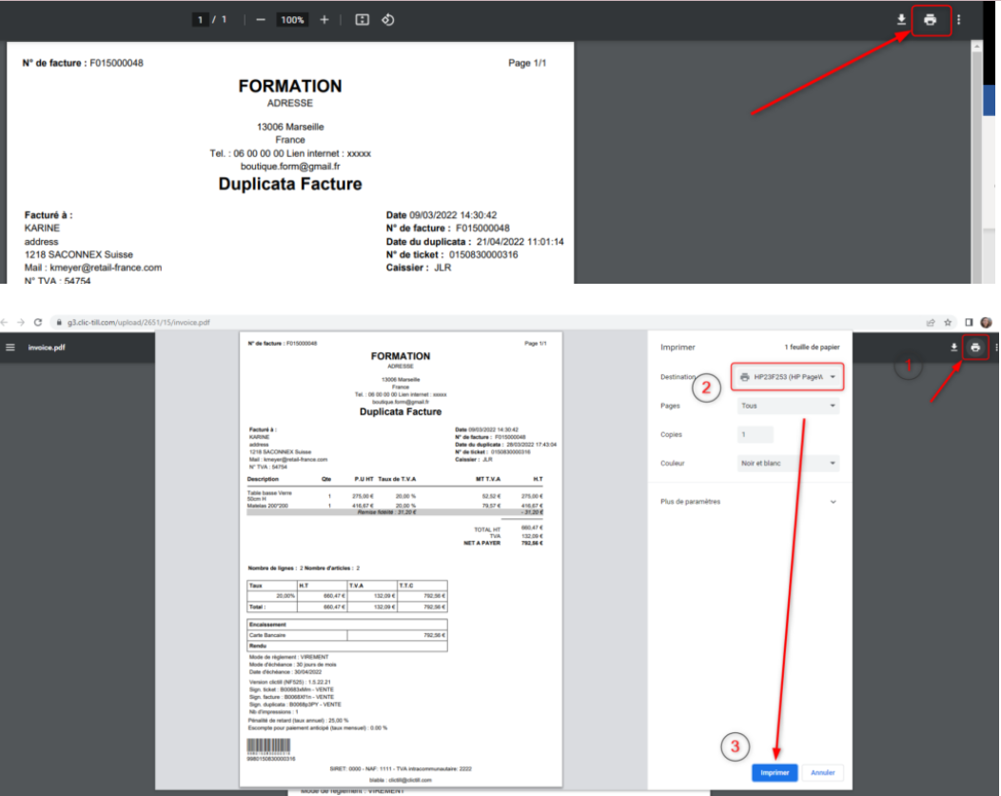The height and width of the screenshot is (796, 1001).
Task: Click the Imprimer dialog title
Action: coord(677,347)
